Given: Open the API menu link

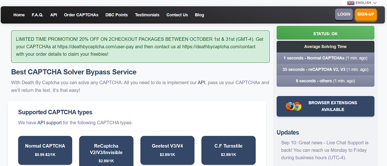Looking at the screenshot, I should [x=54, y=15].
